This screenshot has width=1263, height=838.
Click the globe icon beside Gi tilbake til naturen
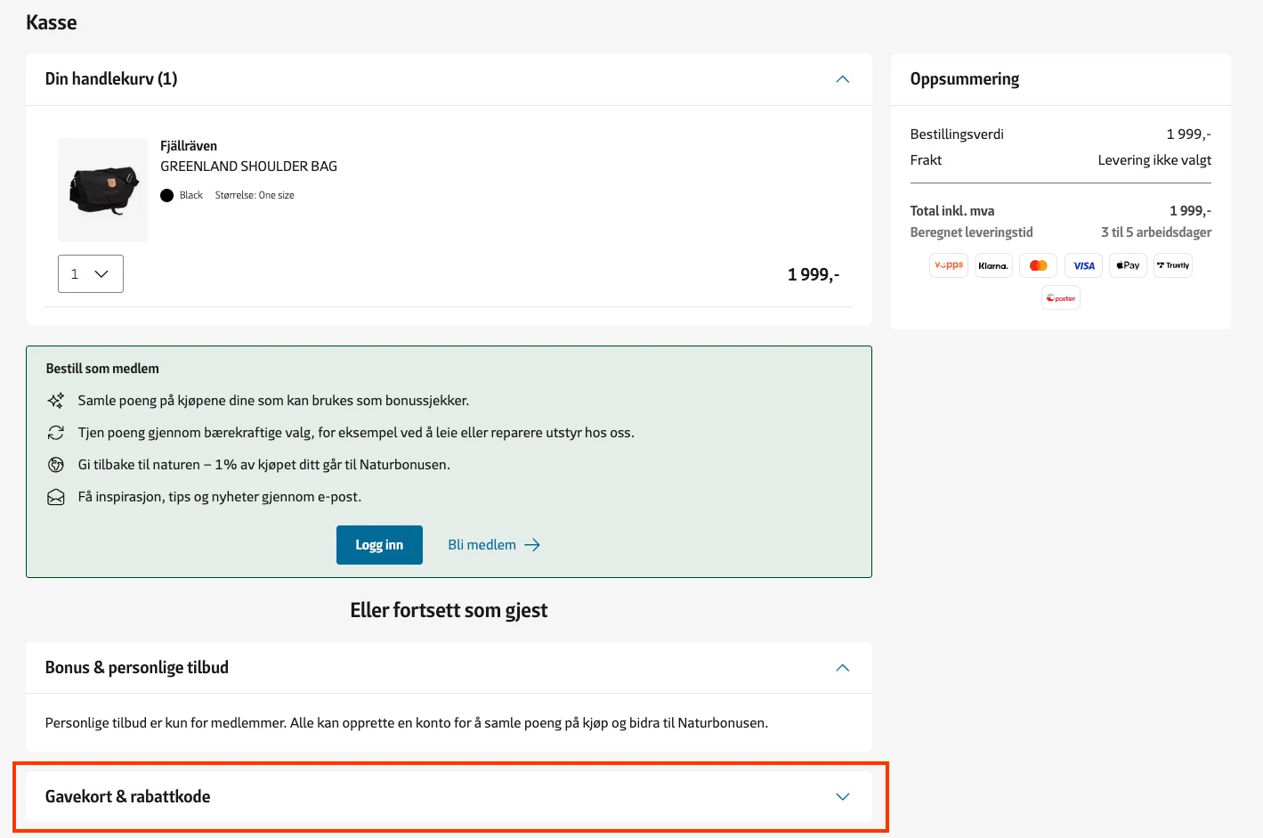tap(56, 465)
